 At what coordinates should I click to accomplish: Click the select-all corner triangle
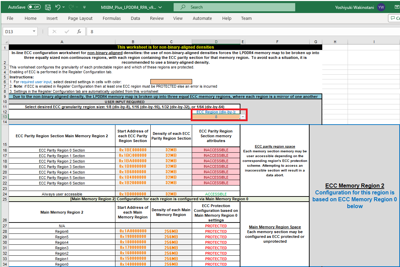pyautogui.click(x=6, y=42)
